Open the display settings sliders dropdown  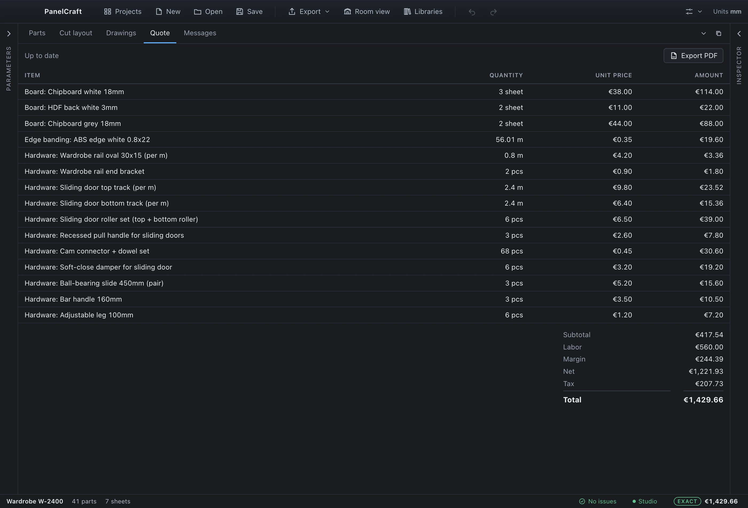(693, 11)
